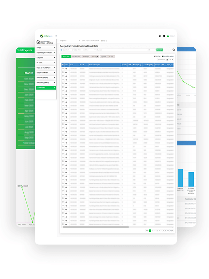Image resolution: width=209 pixels, height=279 pixels.
Task: Click the user profile avatar icon
Action: (168, 36)
